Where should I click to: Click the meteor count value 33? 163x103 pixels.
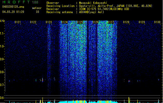pyautogui.click(x=38, y=12)
